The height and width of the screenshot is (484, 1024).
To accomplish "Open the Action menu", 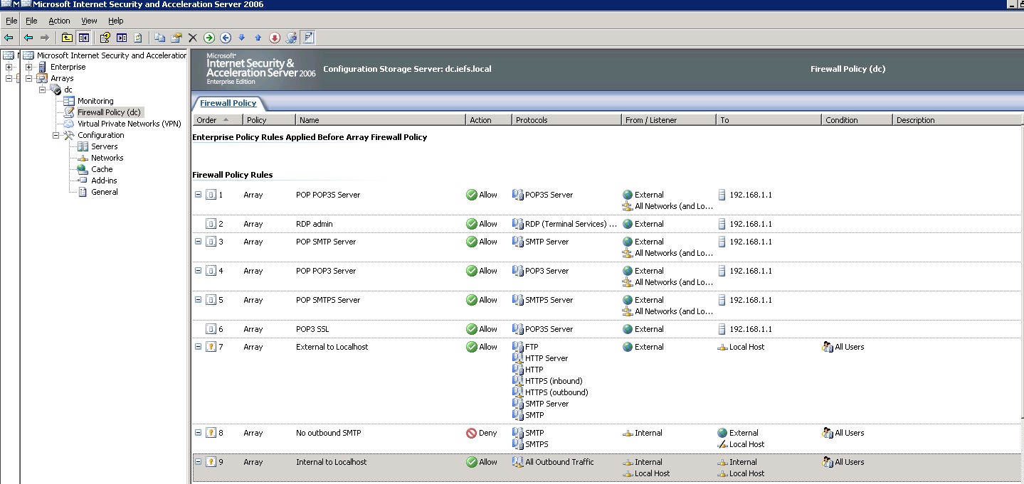I will (x=59, y=21).
